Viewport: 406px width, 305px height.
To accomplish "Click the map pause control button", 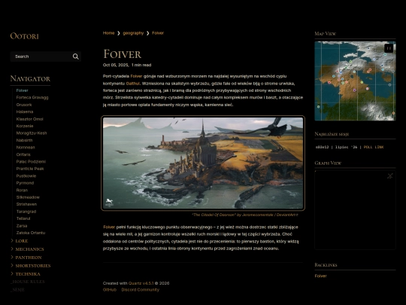I will pos(389,48).
